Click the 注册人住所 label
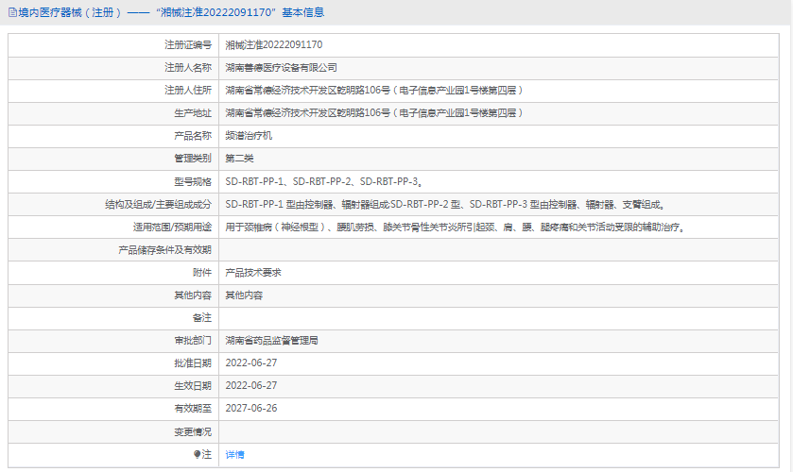Viewport: 793px width, 472px height. pos(188,91)
